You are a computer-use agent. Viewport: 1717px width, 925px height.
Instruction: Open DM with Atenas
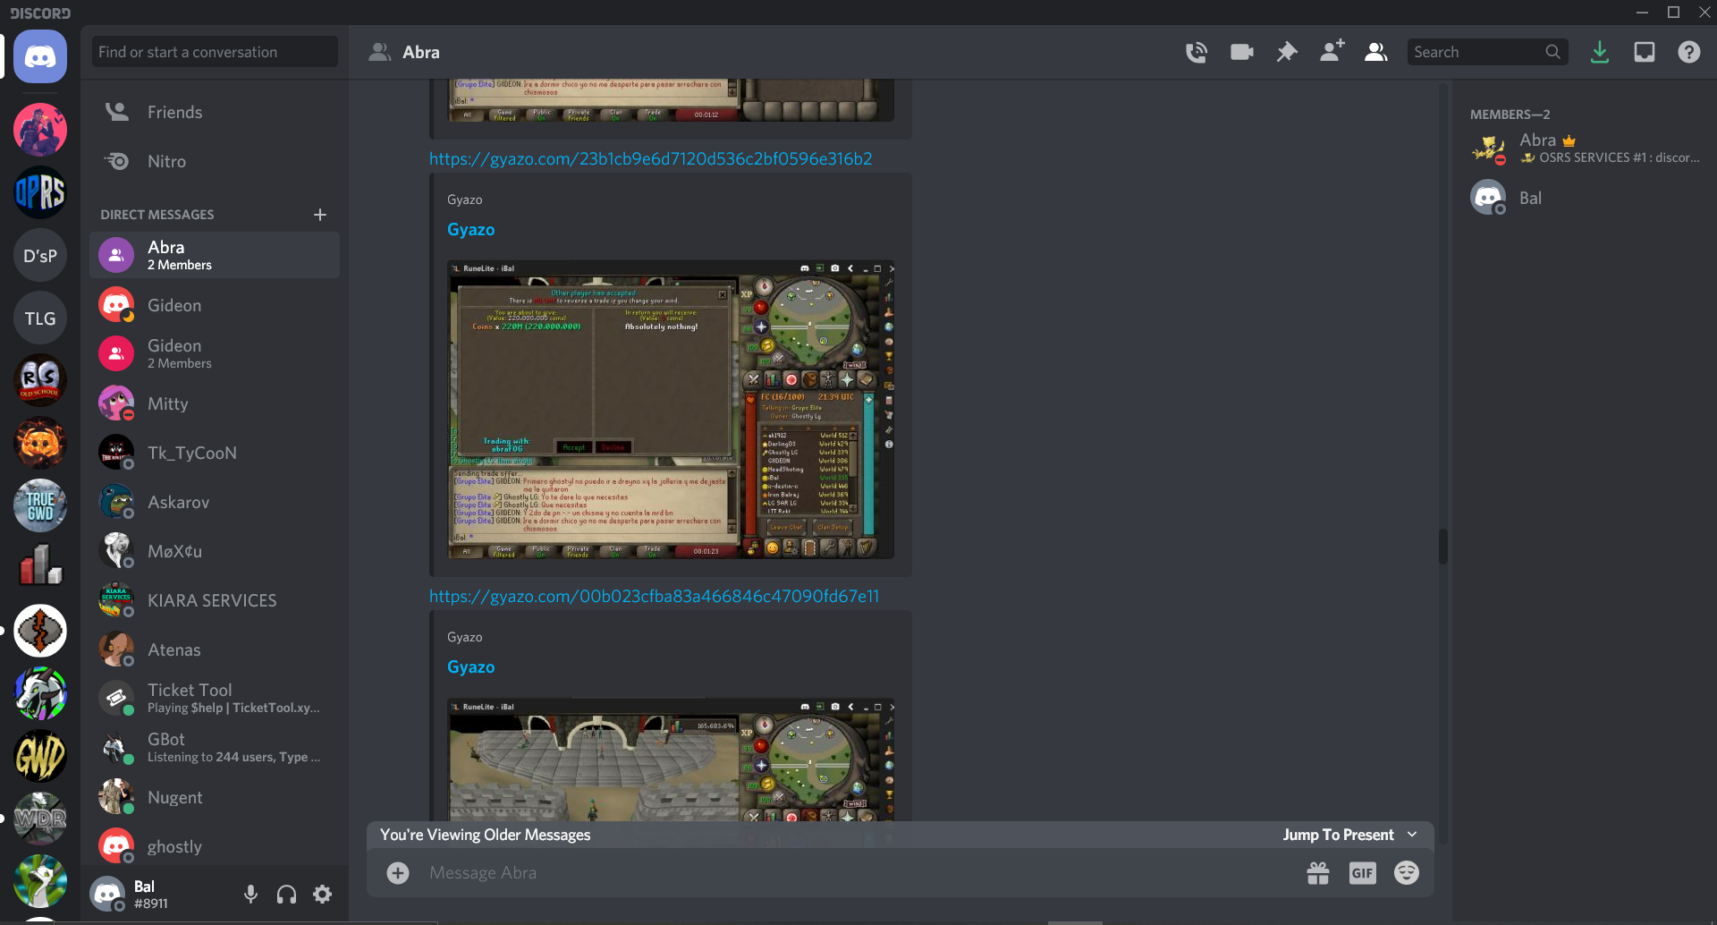coord(215,649)
